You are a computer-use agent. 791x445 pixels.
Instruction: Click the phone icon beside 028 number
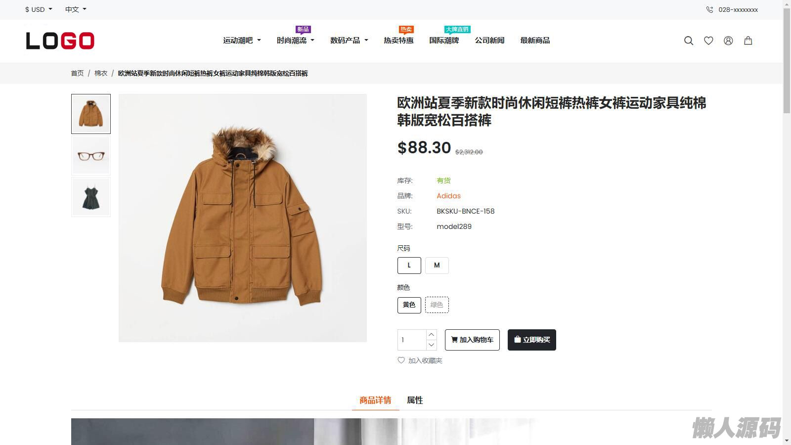pyautogui.click(x=709, y=9)
